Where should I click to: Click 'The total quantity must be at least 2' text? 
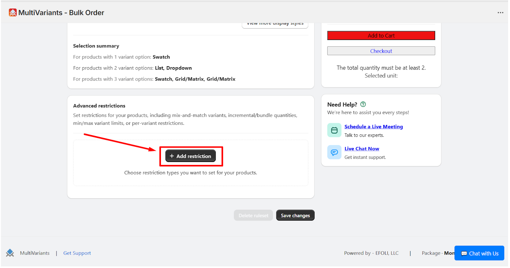coord(381,68)
